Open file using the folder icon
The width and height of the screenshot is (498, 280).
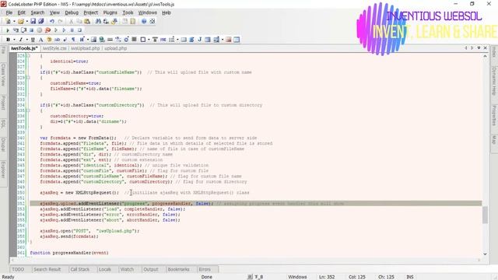(x=21, y=21)
